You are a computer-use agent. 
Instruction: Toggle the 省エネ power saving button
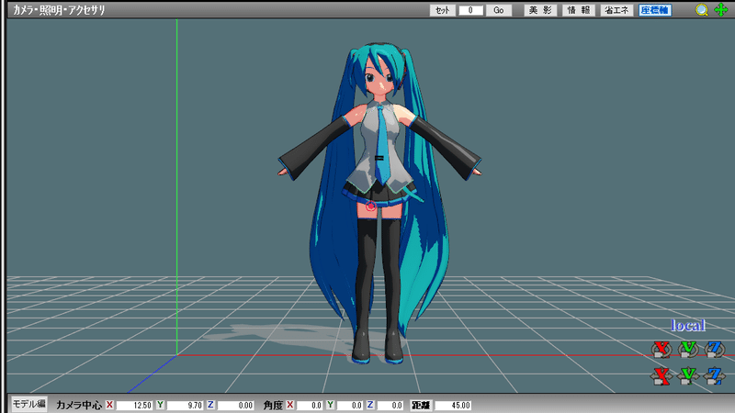tap(616, 10)
